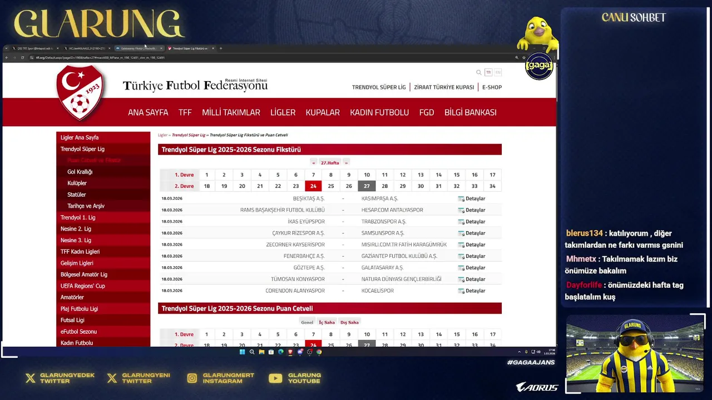Open Detaylar for Konyaspor - Gençlerbirliği match

click(472, 279)
